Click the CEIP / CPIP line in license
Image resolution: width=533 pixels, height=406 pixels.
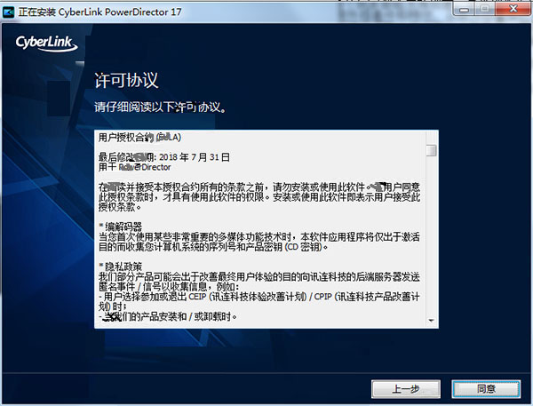point(259,297)
